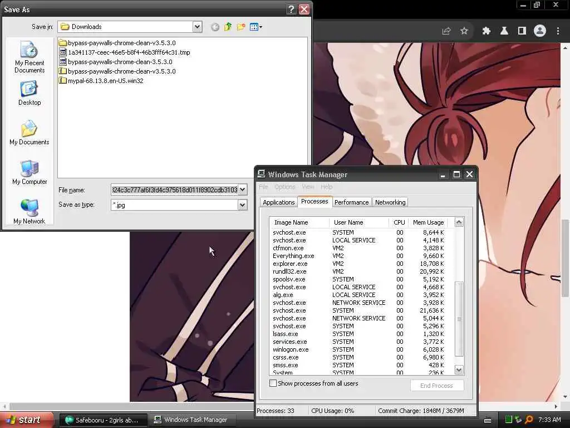This screenshot has width=570, height=428.
Task: Sort processes by CPU column
Action: coord(399,222)
